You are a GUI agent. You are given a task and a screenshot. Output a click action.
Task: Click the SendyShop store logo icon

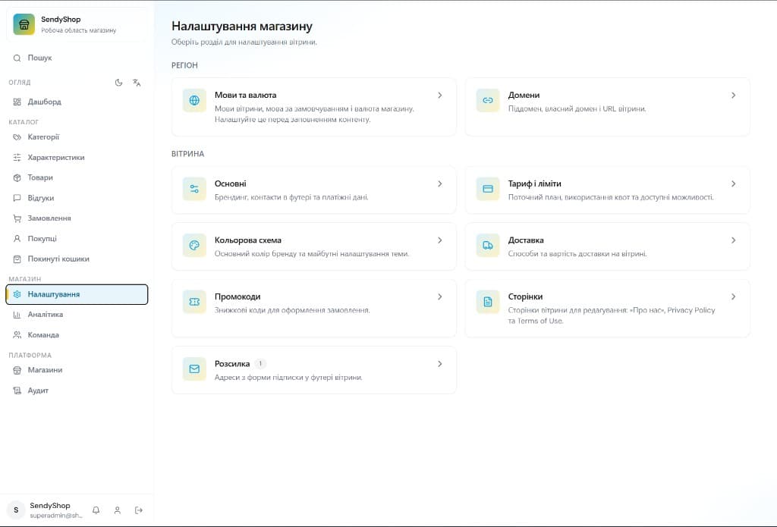24,24
